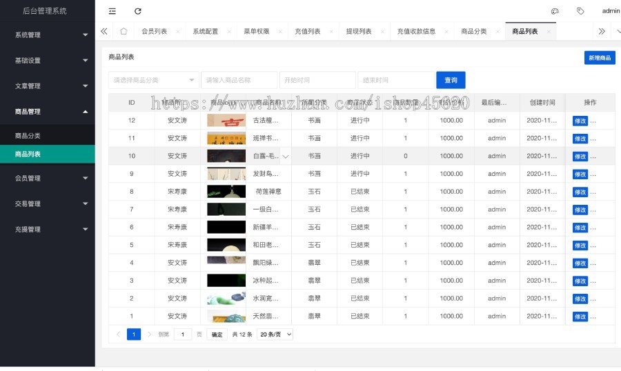This screenshot has width=621, height=371.
Task: Close the 充值收款信息 tab
Action: (x=446, y=32)
